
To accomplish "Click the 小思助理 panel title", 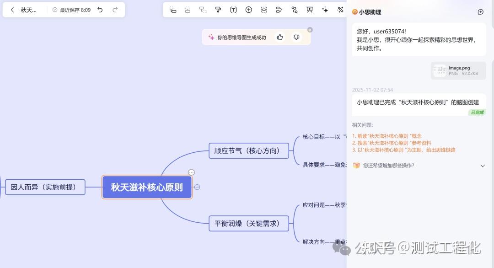I will point(370,12).
